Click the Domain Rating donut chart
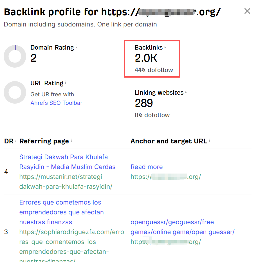 pyautogui.click(x=15, y=56)
